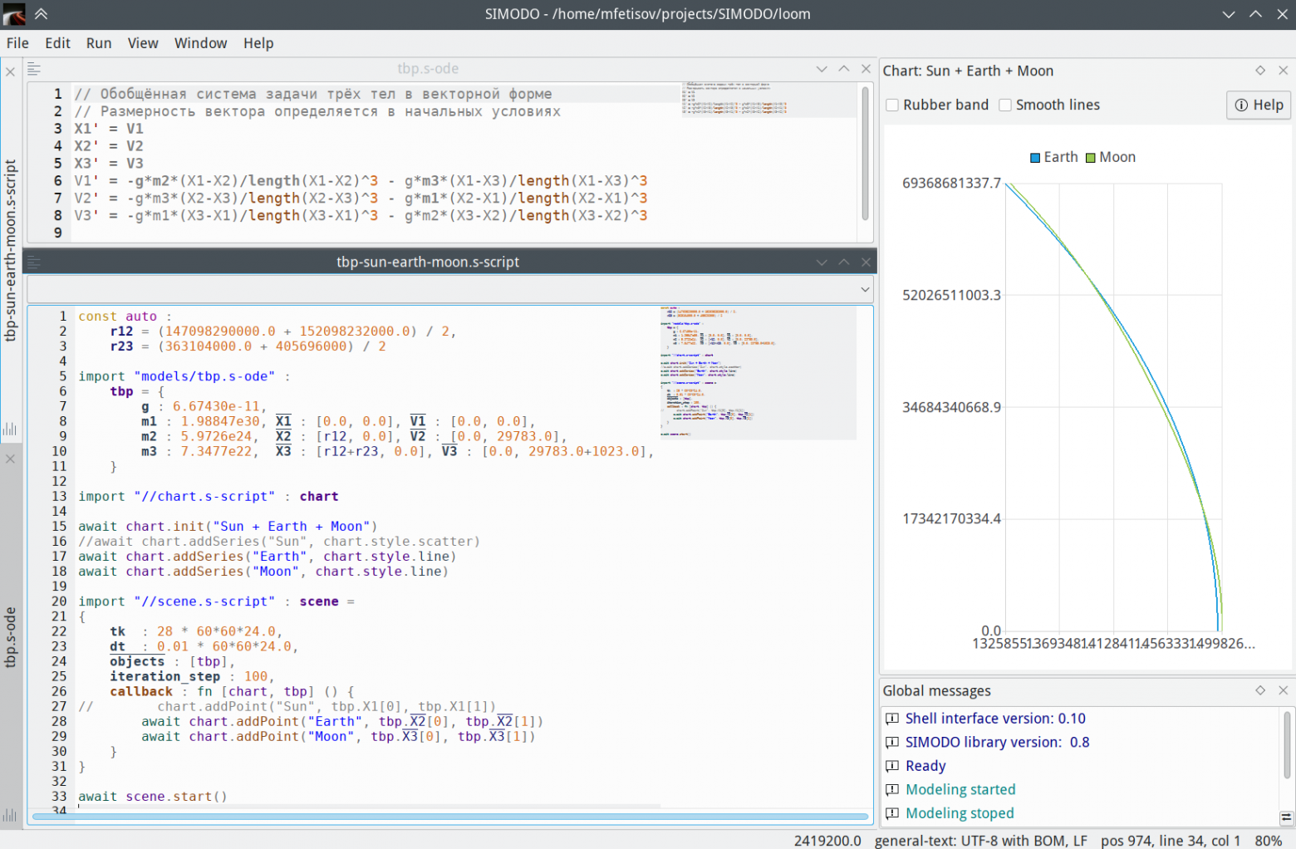Image resolution: width=1296 pixels, height=849 pixels.
Task: Click the chart icon on tbp.s-ode sidebar tab
Action: [10, 815]
